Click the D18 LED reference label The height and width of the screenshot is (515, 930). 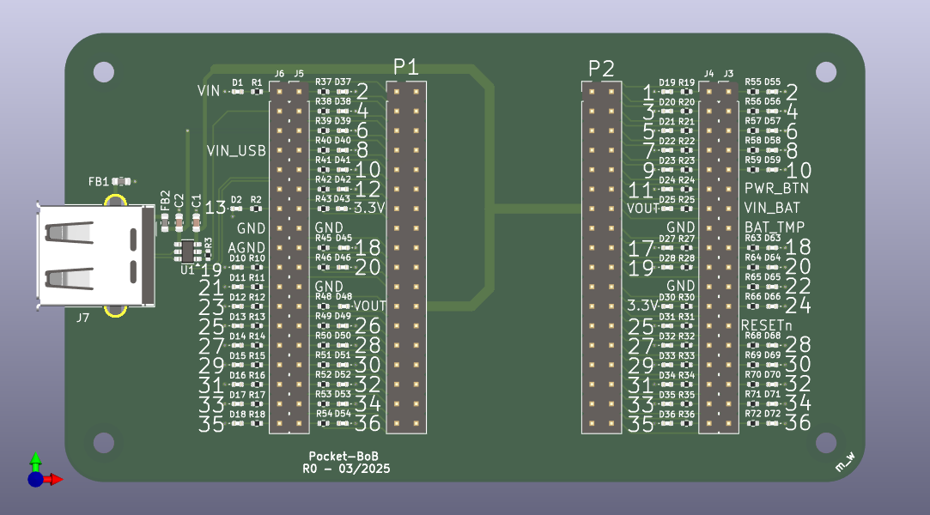237,415
